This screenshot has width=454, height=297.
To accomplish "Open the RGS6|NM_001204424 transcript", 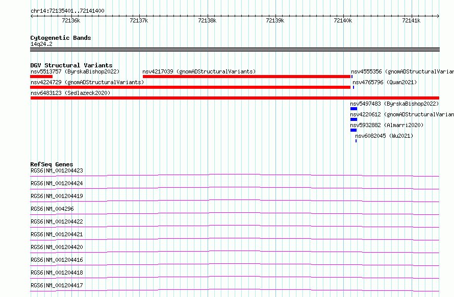I will point(57,183).
